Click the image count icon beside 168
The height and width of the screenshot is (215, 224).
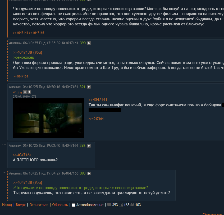(121, 205)
